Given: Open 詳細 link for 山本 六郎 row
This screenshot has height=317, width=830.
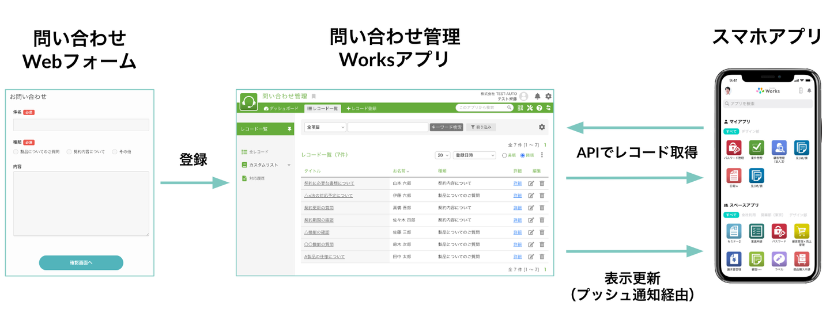Looking at the screenshot, I should click(x=517, y=183).
